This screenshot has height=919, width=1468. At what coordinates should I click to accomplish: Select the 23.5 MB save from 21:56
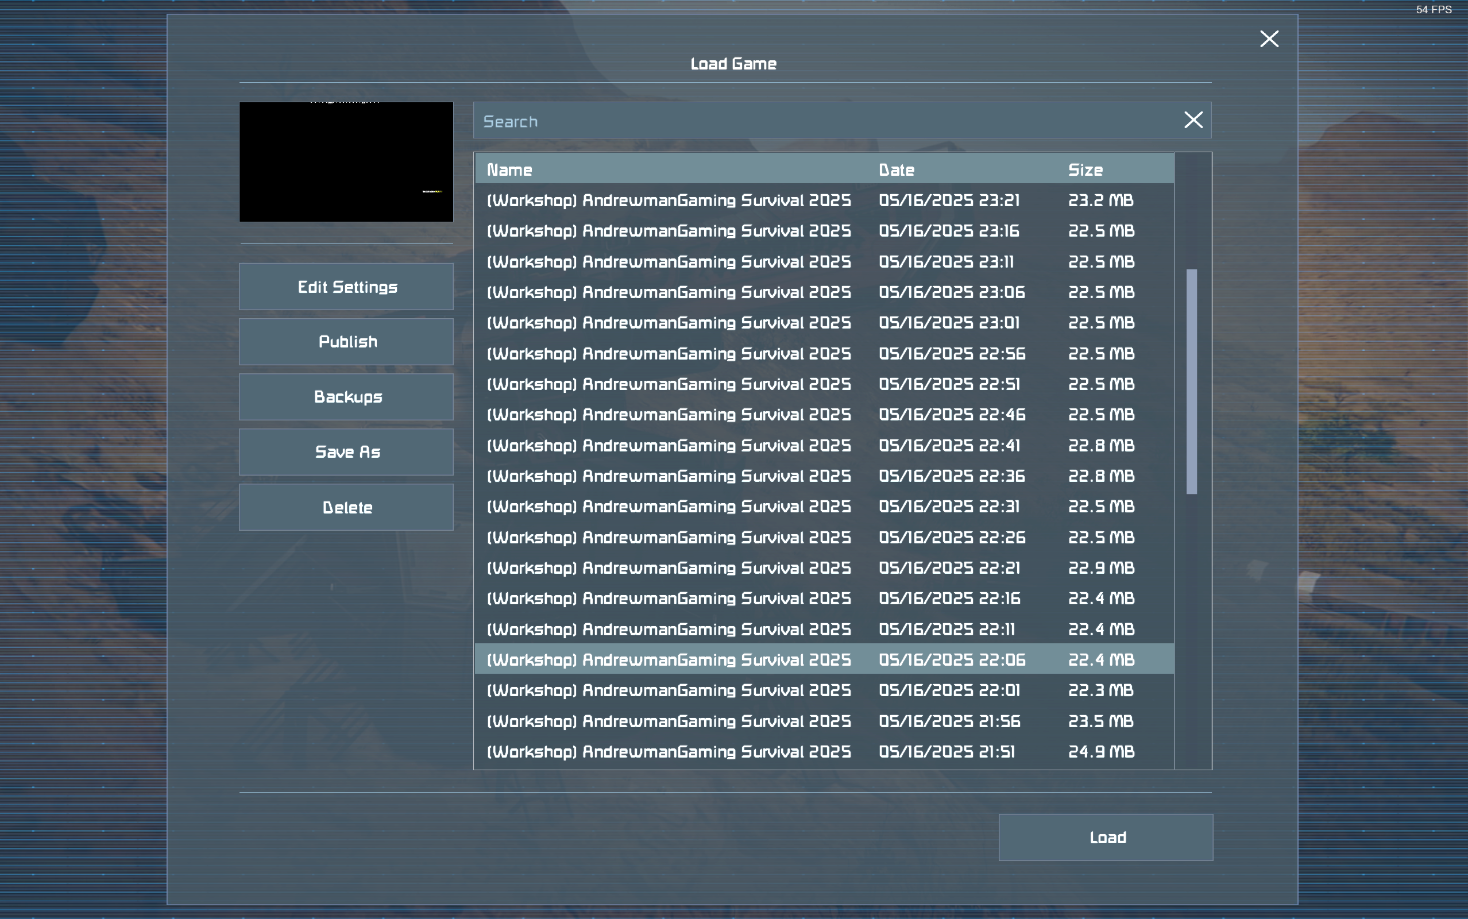click(x=824, y=721)
